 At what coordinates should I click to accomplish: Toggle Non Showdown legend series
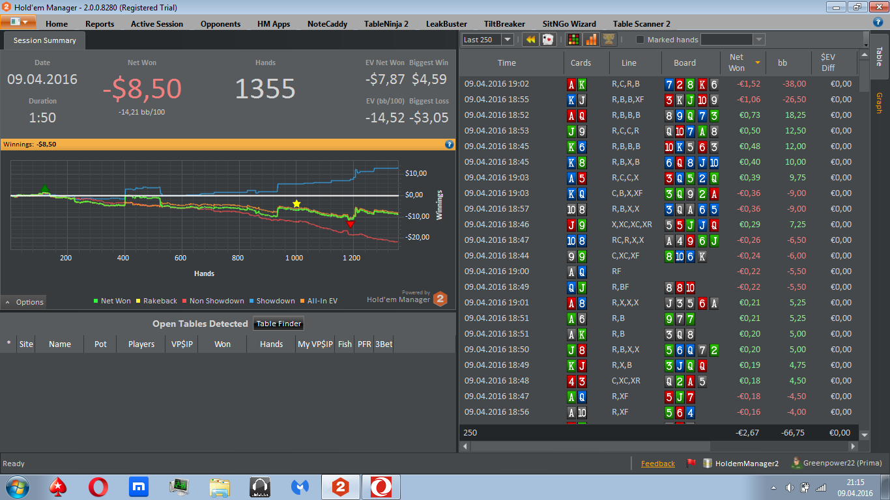[213, 301]
